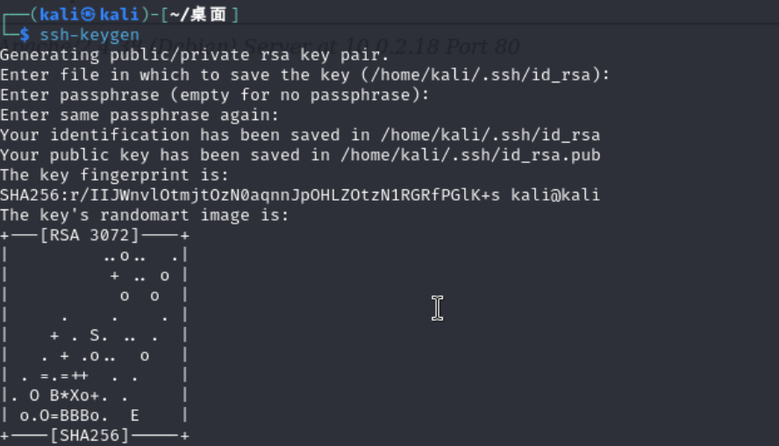This screenshot has width=779, height=446.
Task: Click the [RSA 3072] randomart header
Action: click(x=89, y=235)
